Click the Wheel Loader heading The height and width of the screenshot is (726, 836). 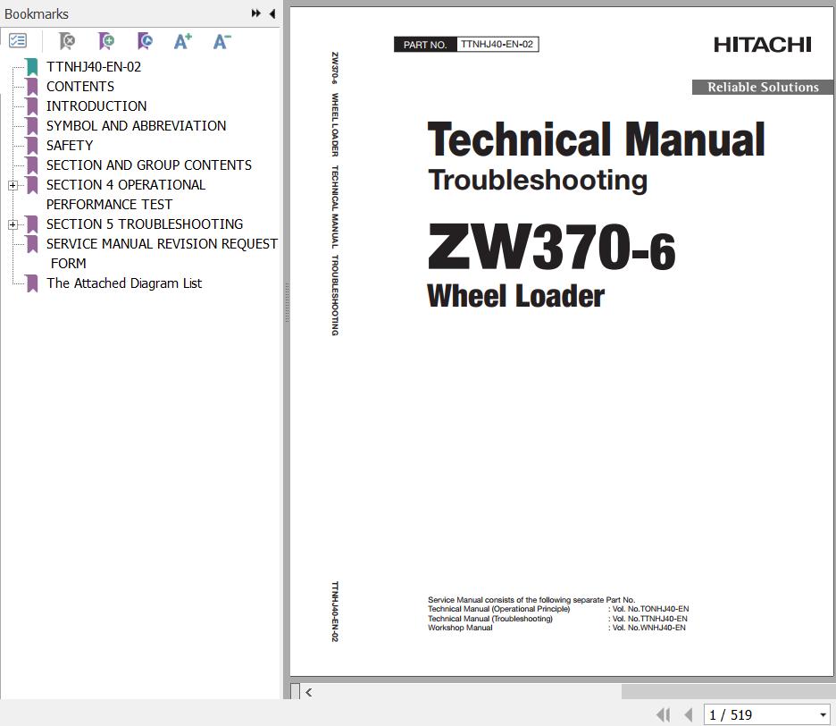tap(515, 296)
